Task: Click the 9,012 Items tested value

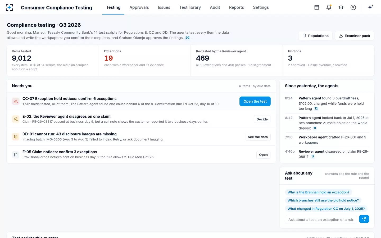Action: 21,58
